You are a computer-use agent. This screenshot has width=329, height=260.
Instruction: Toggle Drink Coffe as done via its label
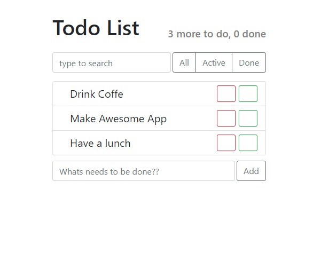pyautogui.click(x=97, y=94)
